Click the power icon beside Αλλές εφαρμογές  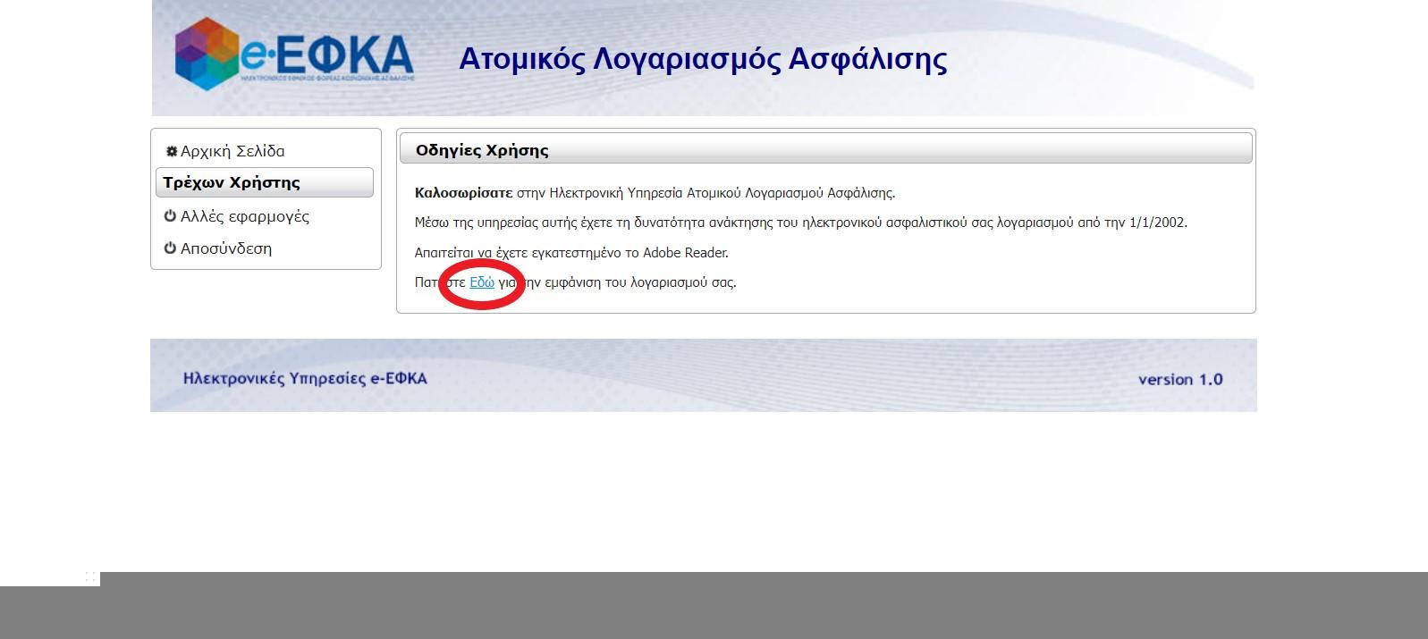pyautogui.click(x=170, y=216)
